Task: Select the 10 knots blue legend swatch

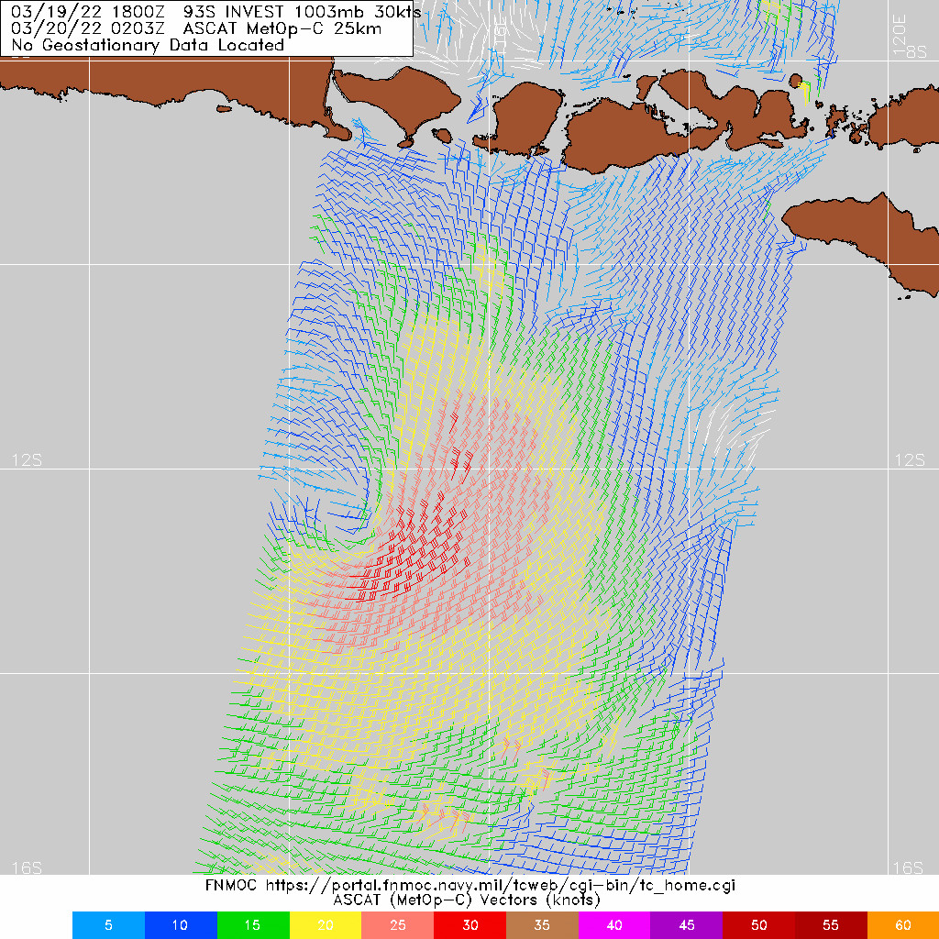Action: point(181,925)
